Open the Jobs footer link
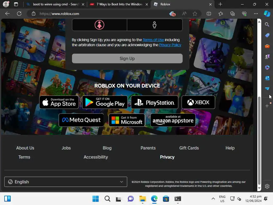 (x=66, y=148)
